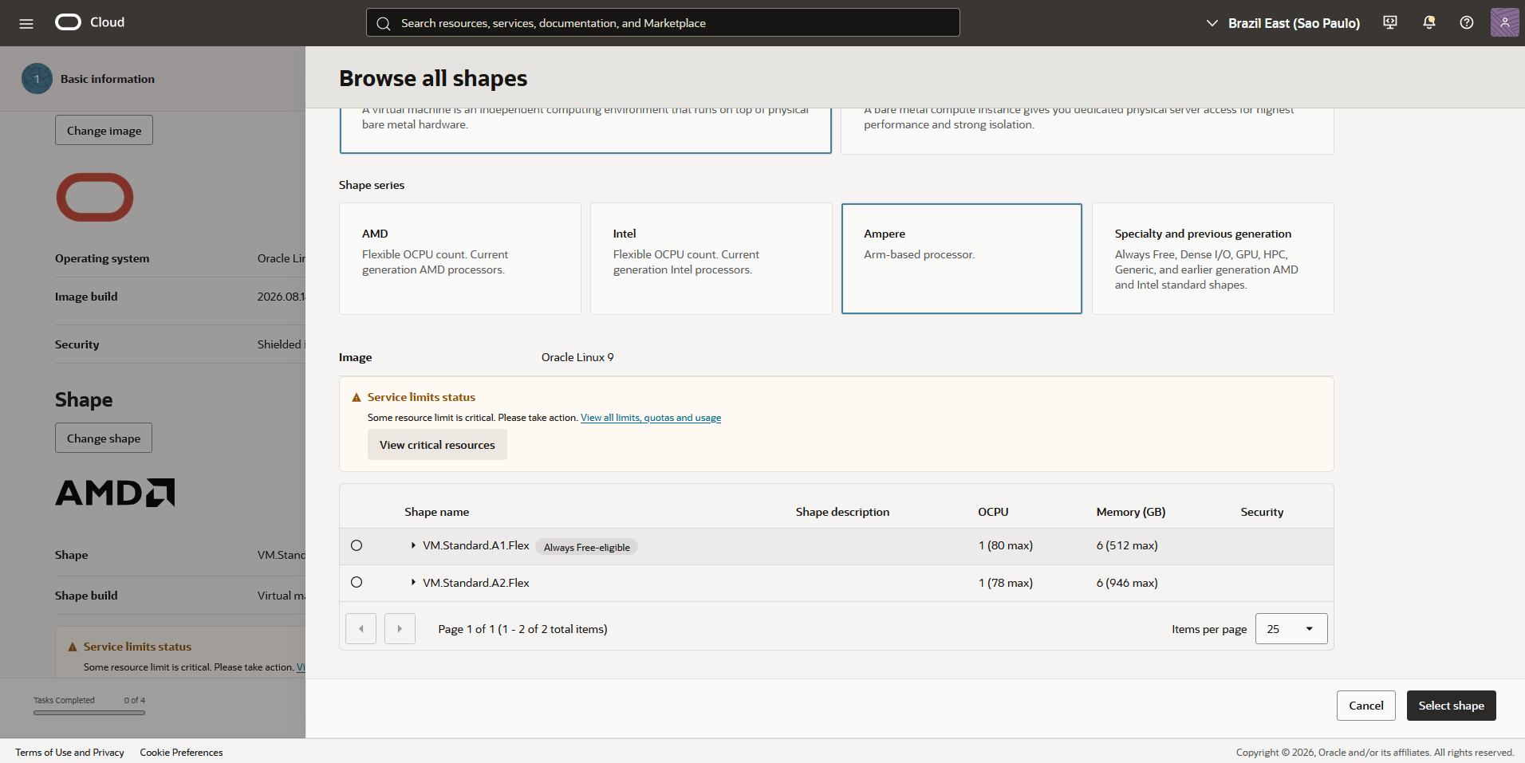Click the search magnifier icon
The image size is (1525, 763).
(x=384, y=23)
